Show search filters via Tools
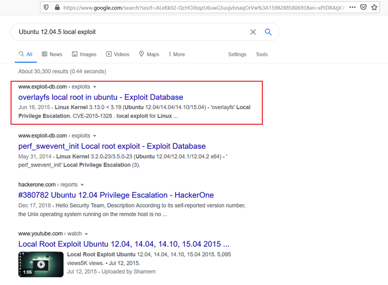 (x=261, y=54)
